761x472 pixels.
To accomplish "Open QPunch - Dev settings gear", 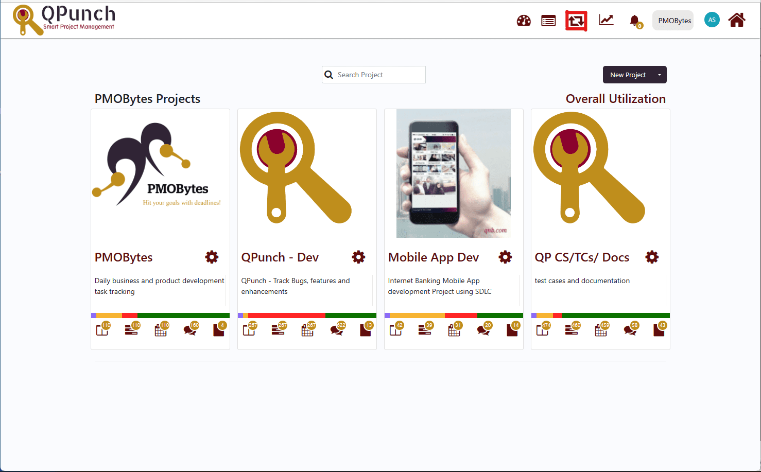I will coord(358,257).
